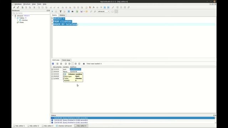Click the first blue arrows icon in main toolbar

click(105, 7)
